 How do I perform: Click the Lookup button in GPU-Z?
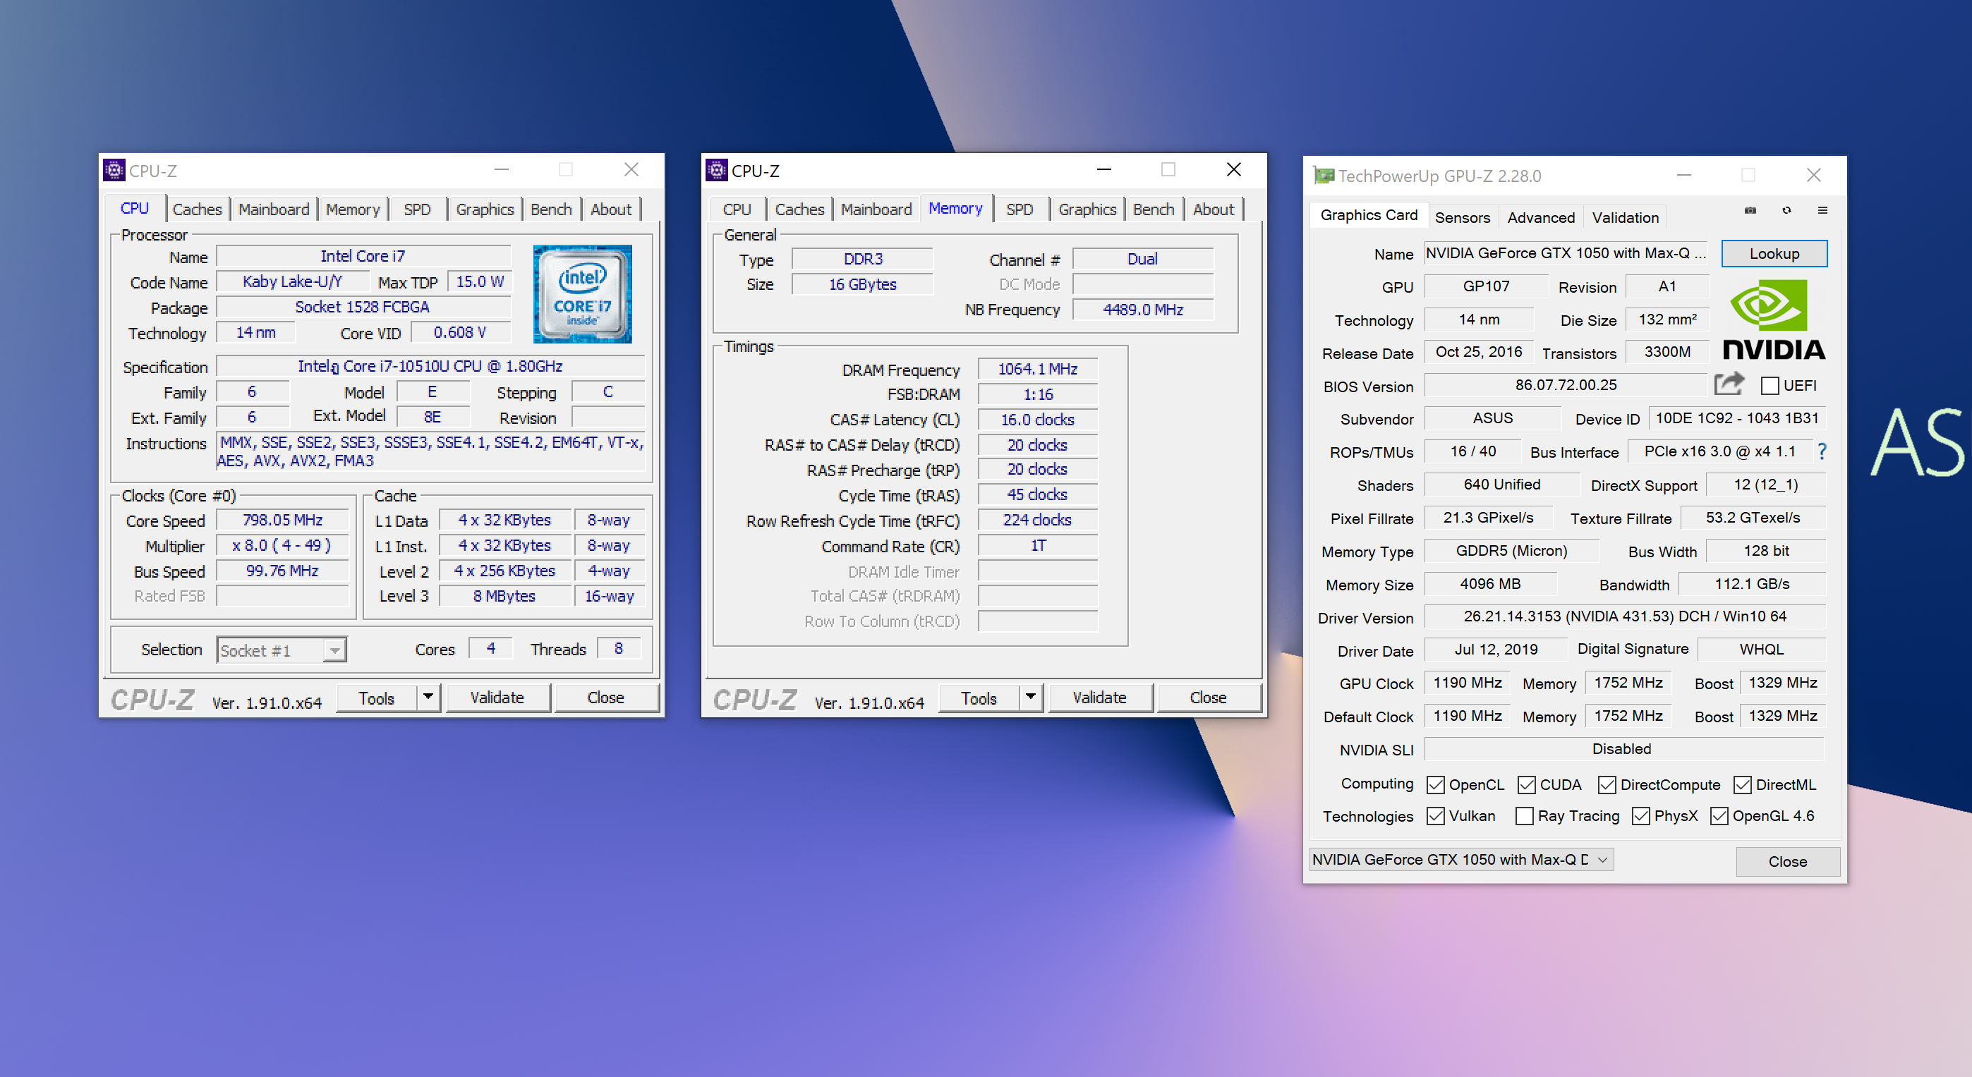click(1774, 253)
